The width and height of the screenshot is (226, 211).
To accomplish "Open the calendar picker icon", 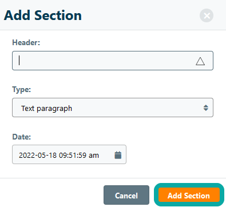I will (x=118, y=155).
